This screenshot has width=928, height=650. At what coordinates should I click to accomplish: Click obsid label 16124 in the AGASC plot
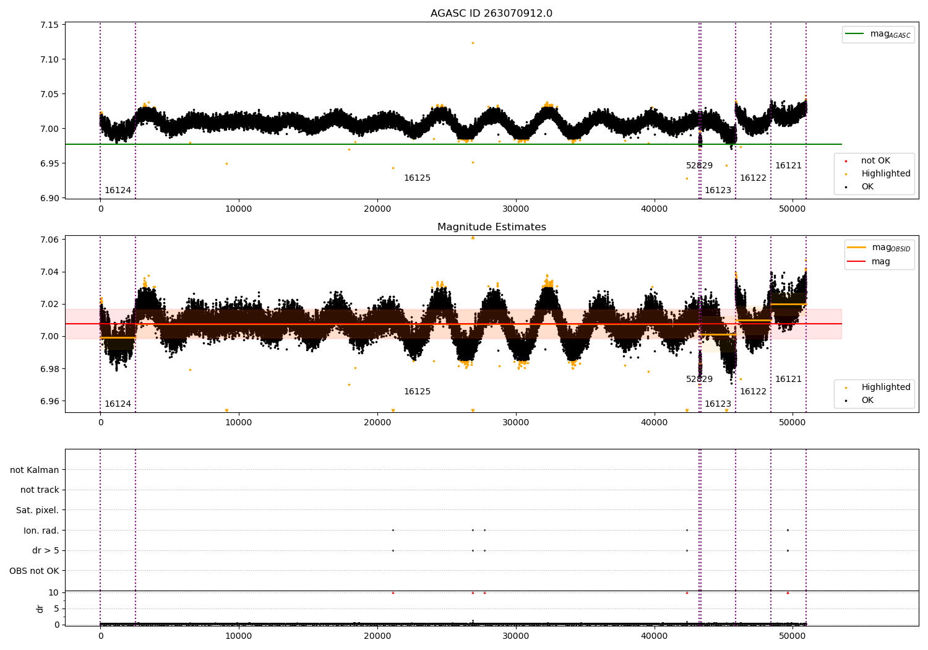click(118, 191)
